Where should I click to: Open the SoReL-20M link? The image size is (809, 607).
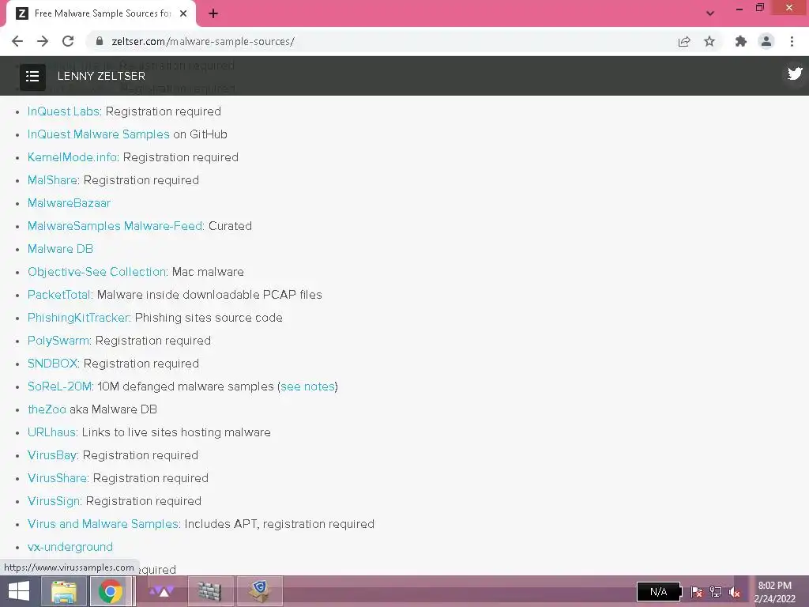pos(60,386)
